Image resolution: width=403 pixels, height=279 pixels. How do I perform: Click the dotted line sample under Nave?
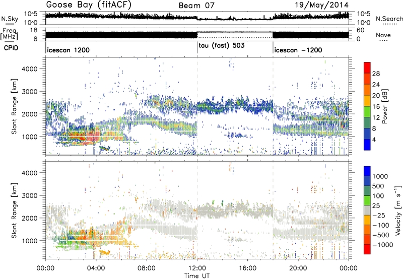click(383, 40)
